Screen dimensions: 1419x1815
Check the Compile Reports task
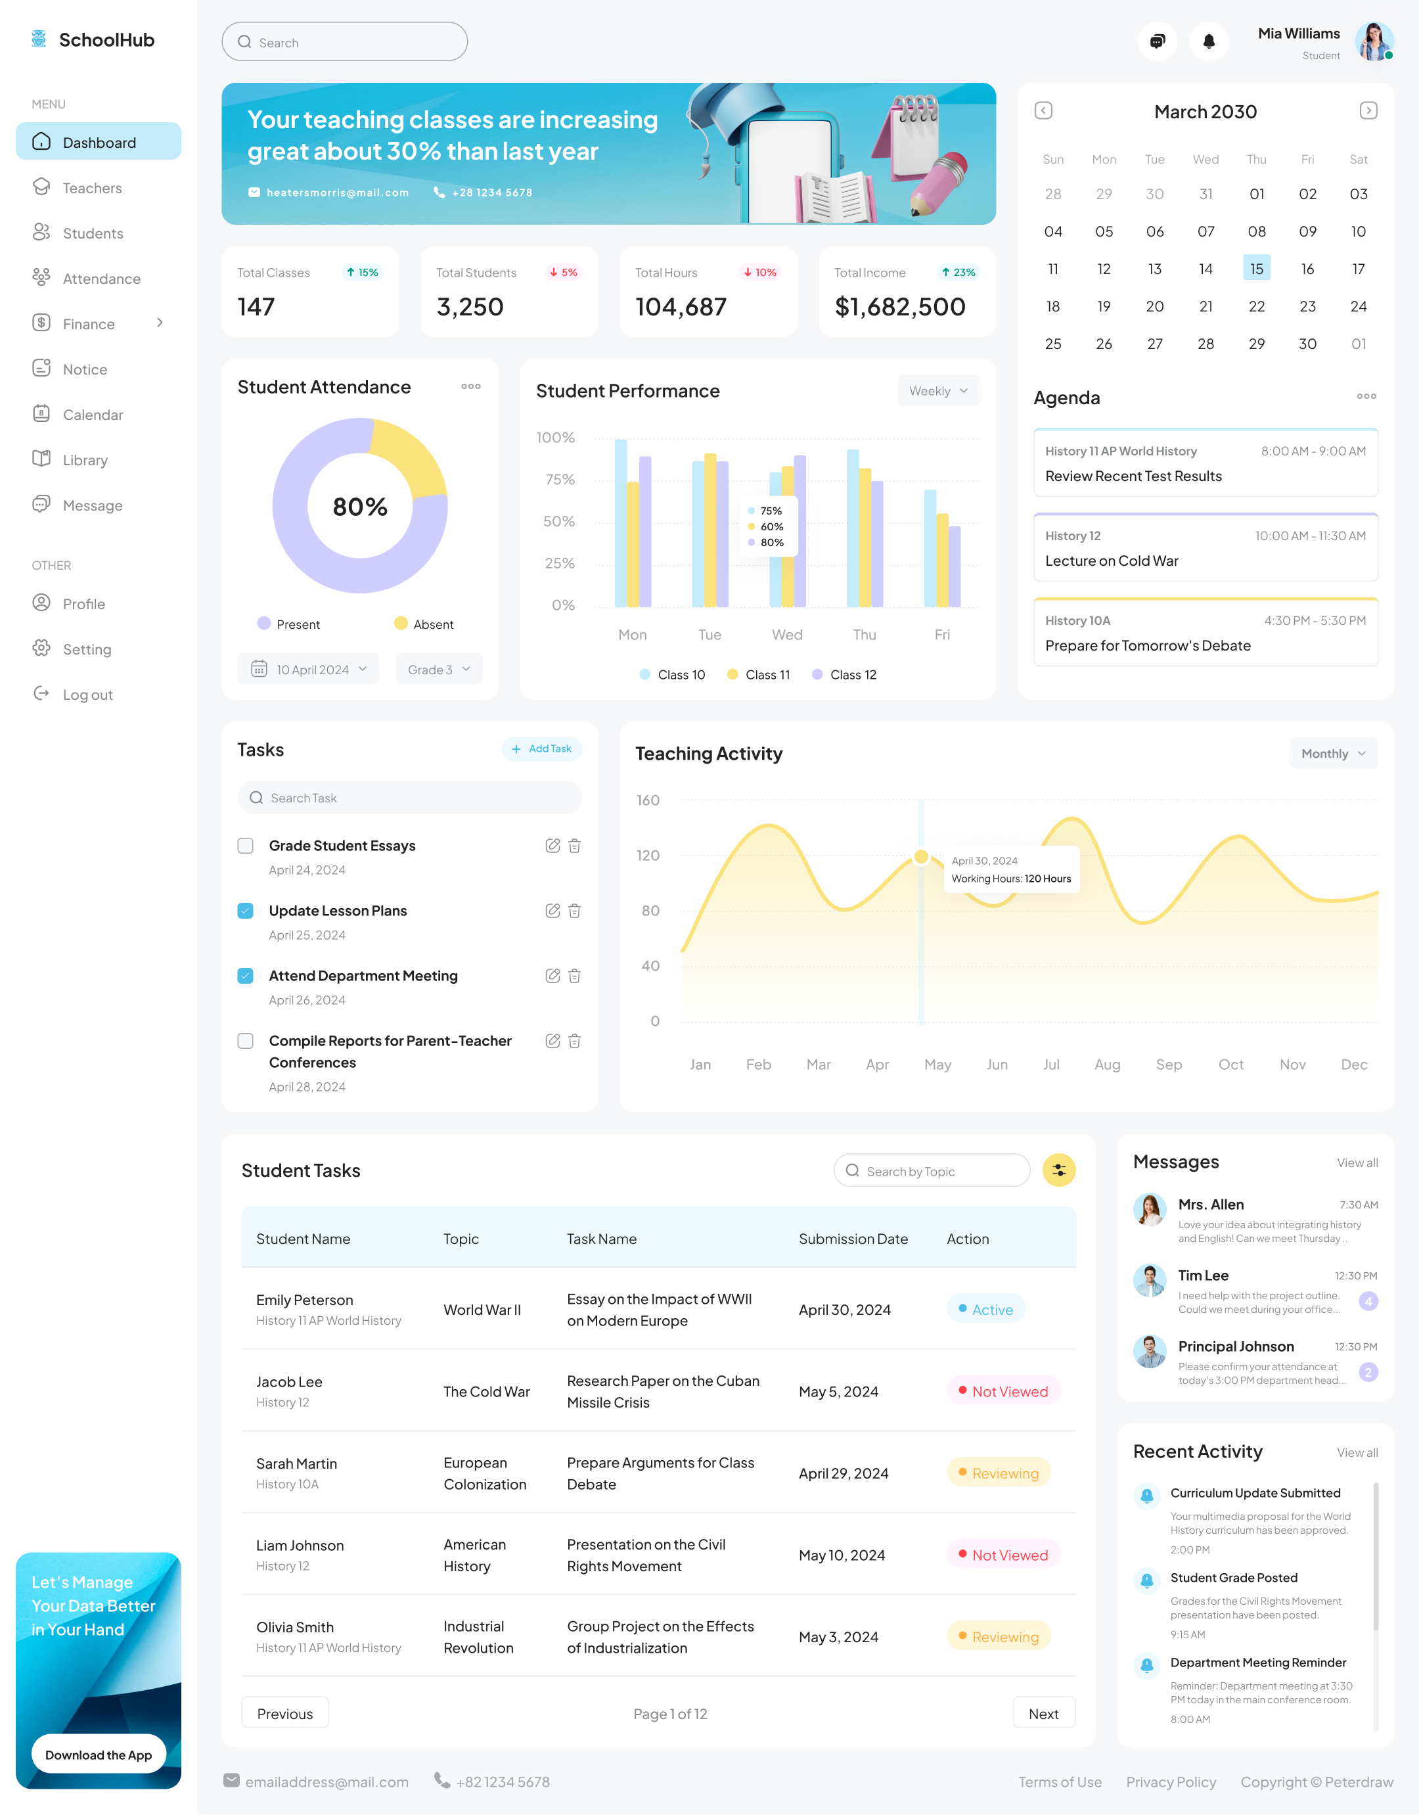(x=245, y=1040)
